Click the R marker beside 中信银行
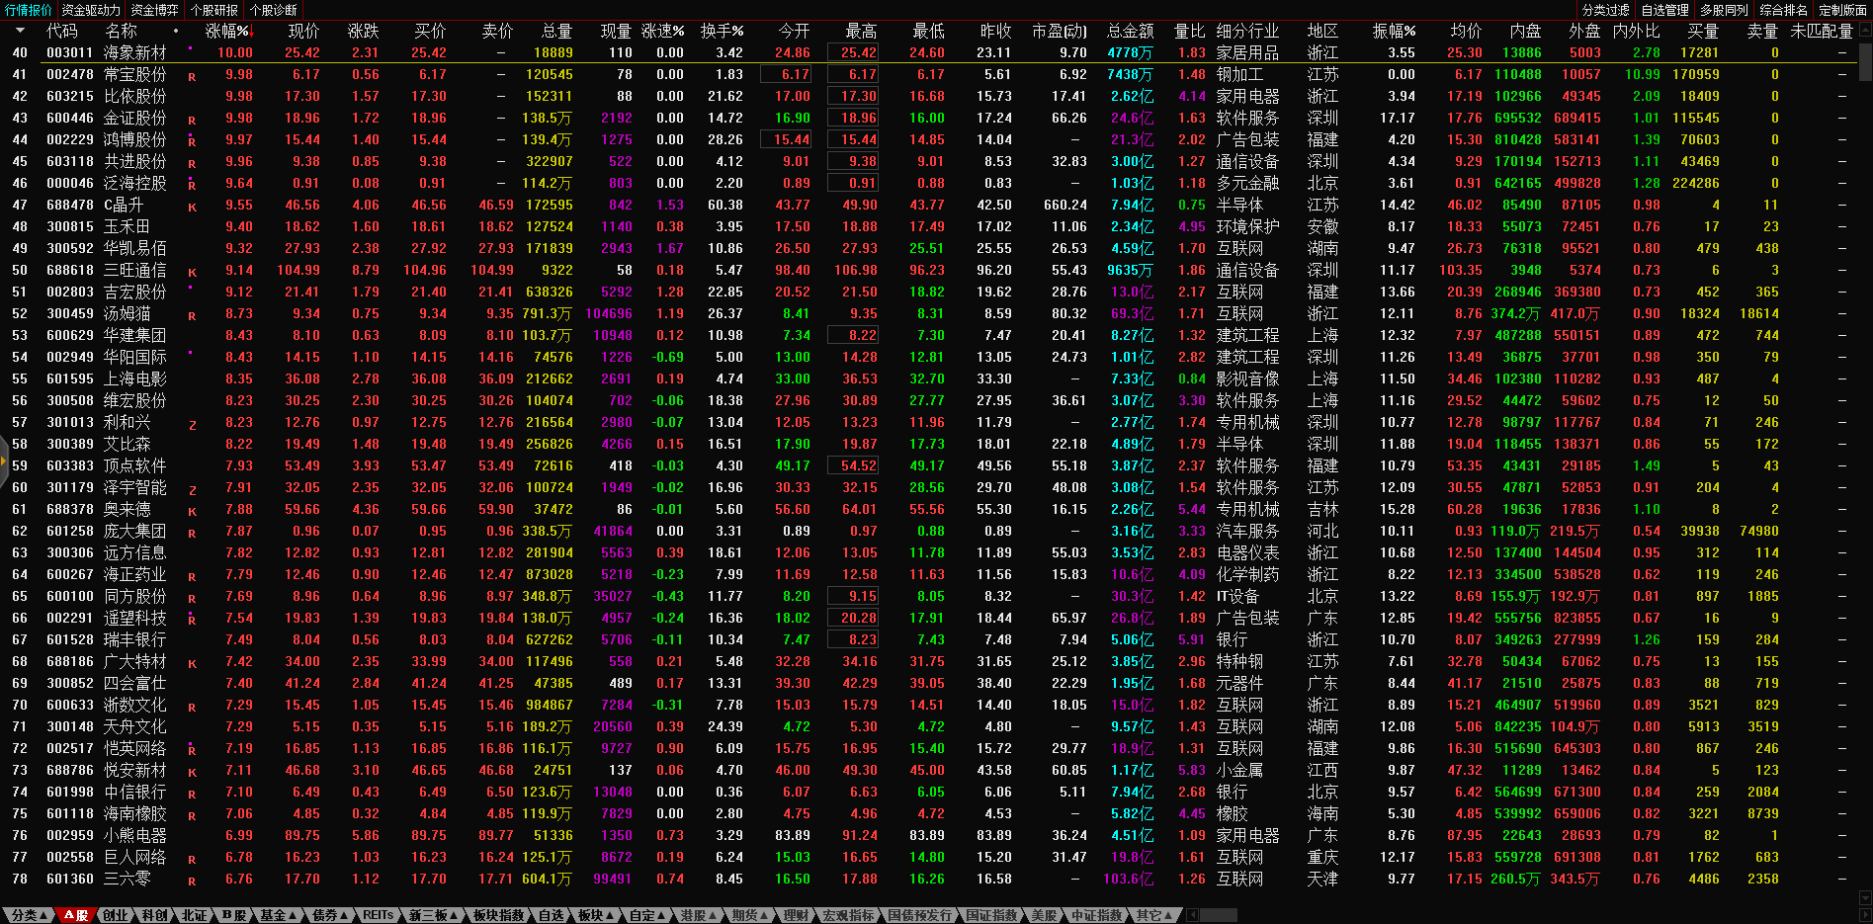Viewport: 1873px width, 924px height. coord(192,794)
